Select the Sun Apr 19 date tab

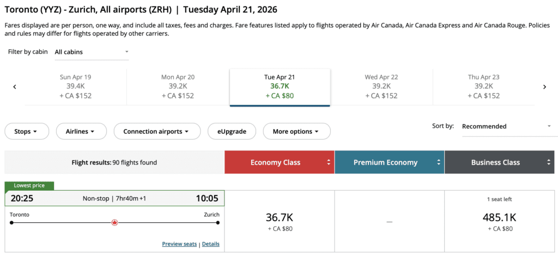click(x=76, y=86)
